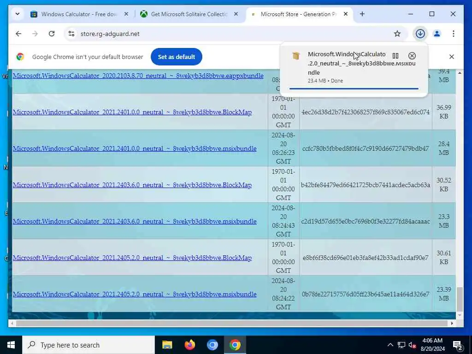Click the horizontal scroll left arrow
The height and width of the screenshot is (354, 472).
click(x=12, y=323)
